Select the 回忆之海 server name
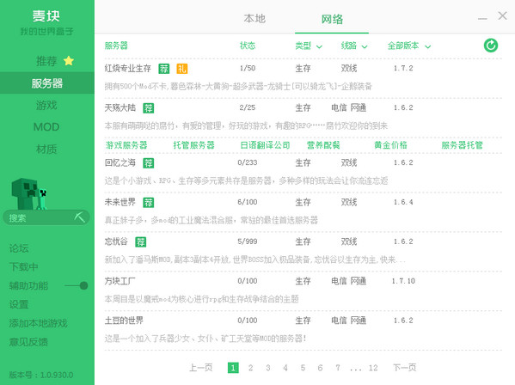The image size is (515, 385). pyautogui.click(x=120, y=162)
